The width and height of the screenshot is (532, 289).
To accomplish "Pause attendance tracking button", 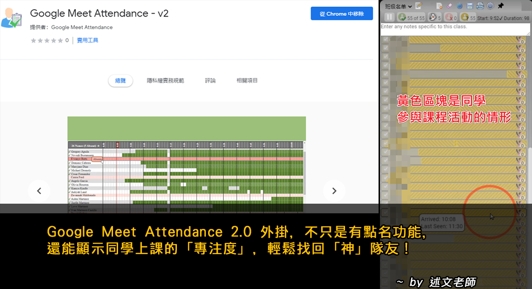I will click(x=390, y=17).
